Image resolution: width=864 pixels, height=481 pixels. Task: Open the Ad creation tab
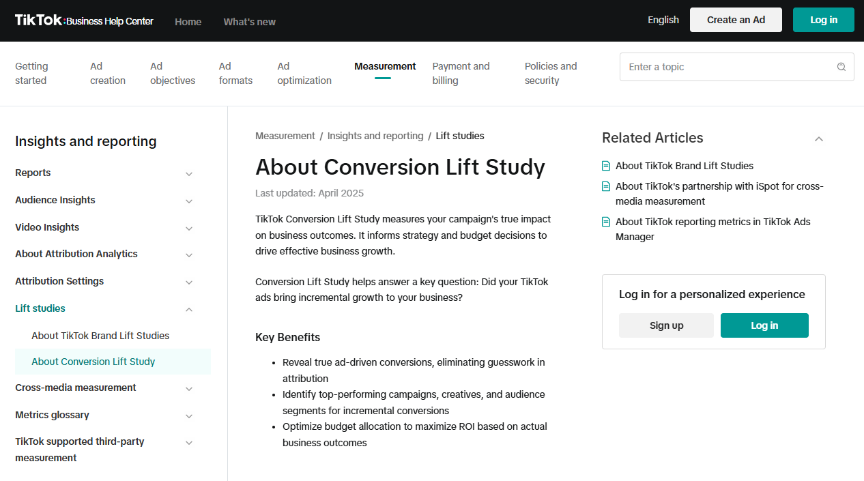108,74
